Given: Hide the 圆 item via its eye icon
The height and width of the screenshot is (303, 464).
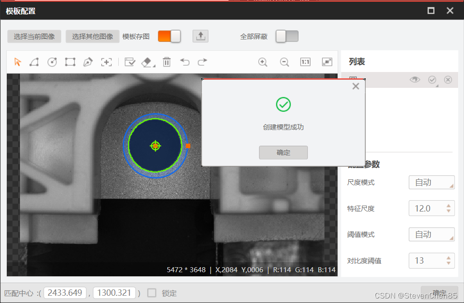Looking at the screenshot, I should click(x=415, y=80).
